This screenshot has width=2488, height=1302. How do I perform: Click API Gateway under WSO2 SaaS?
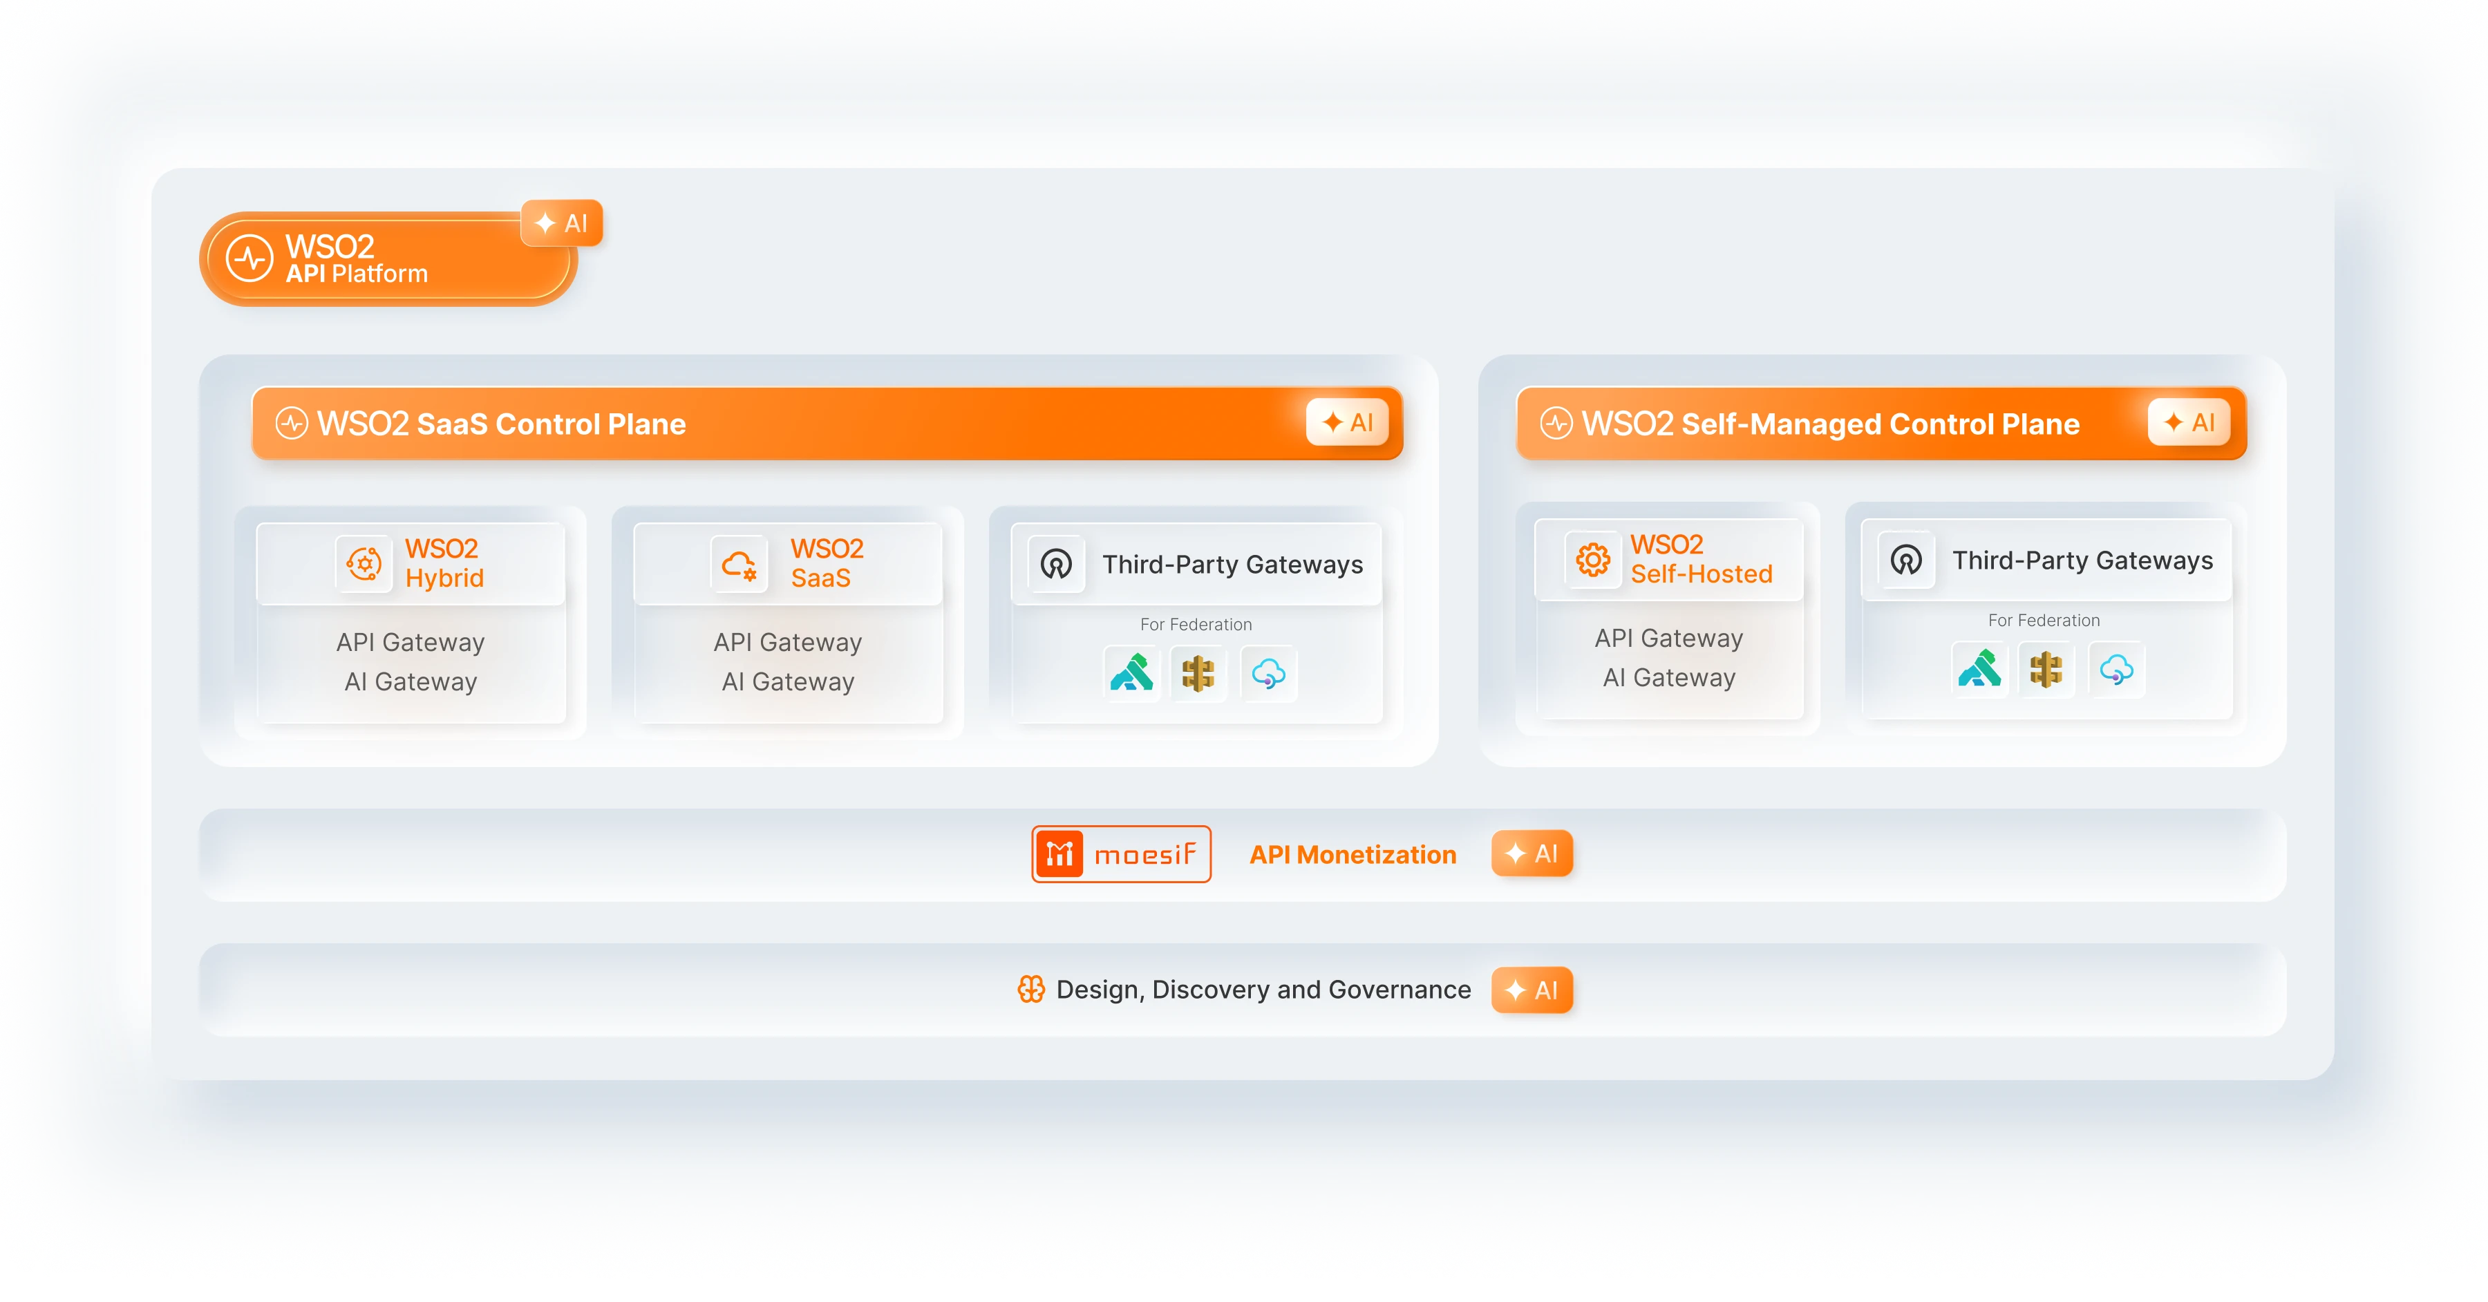pos(788,642)
